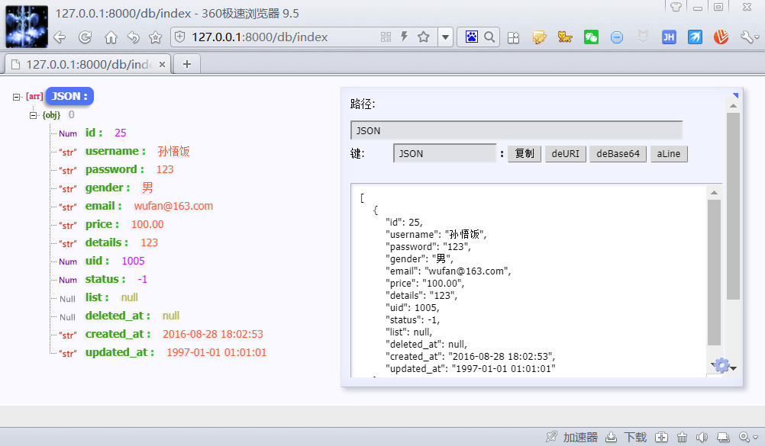Select the password : 123 row
Viewport: 765px width, 446px height.
click(116, 169)
